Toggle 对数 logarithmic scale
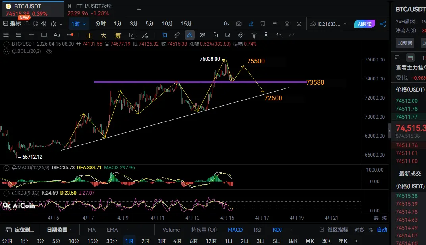 pyautogui.click(x=359, y=230)
